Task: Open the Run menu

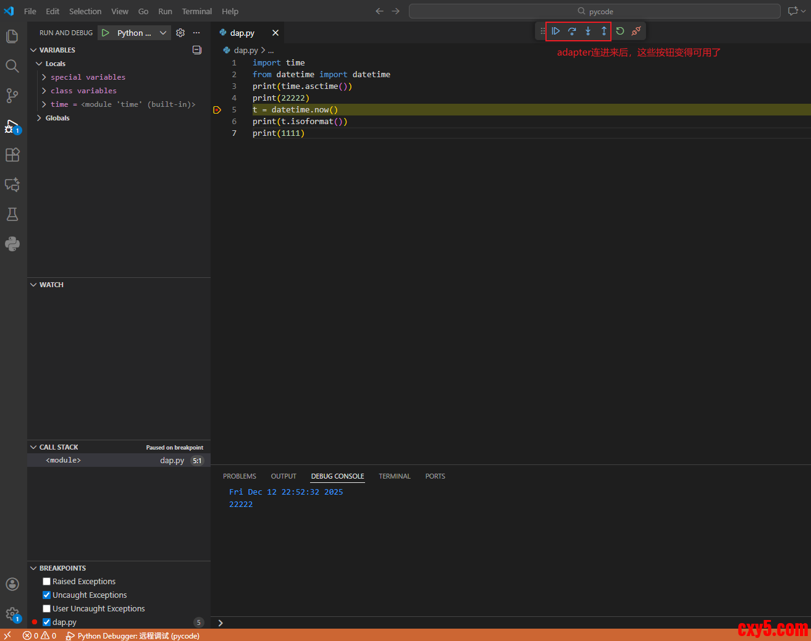Action: pos(165,11)
